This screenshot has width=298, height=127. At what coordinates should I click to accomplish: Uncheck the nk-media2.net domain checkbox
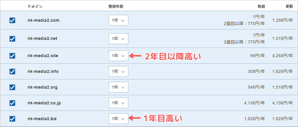click(13, 39)
